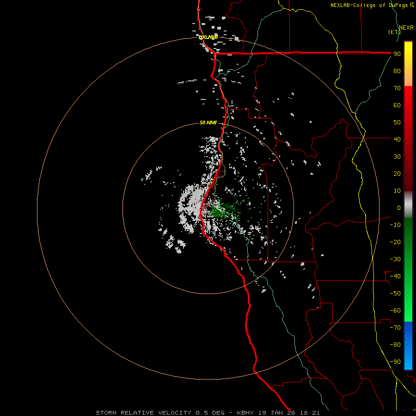Viewport: 416px width, 416px height.
Task: Click the -50 scale value
Action: click(x=395, y=294)
